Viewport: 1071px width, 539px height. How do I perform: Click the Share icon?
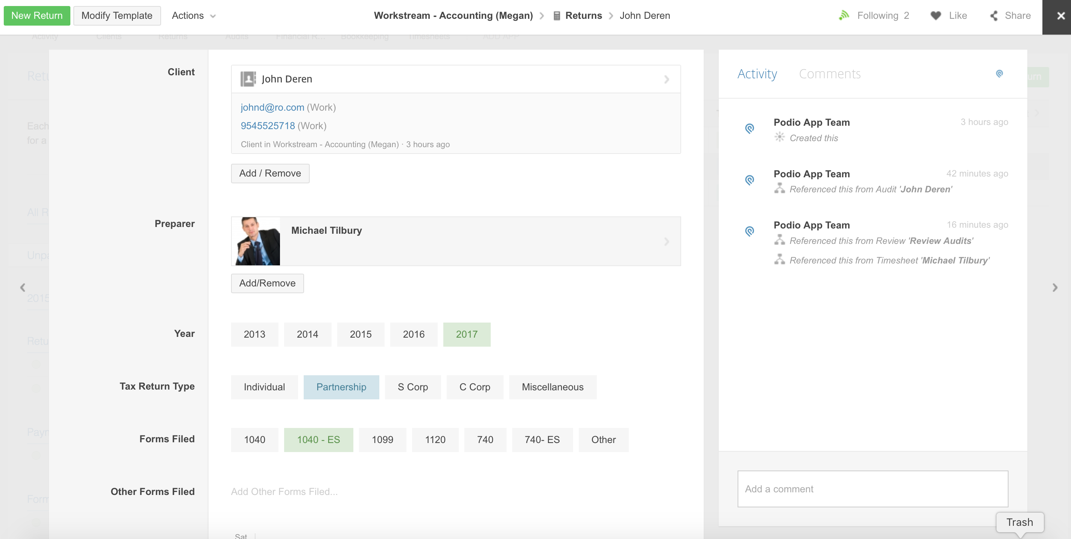tap(994, 15)
